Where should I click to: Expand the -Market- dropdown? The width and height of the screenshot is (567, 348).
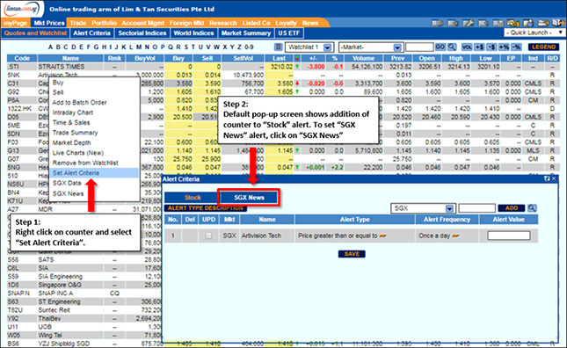point(371,47)
